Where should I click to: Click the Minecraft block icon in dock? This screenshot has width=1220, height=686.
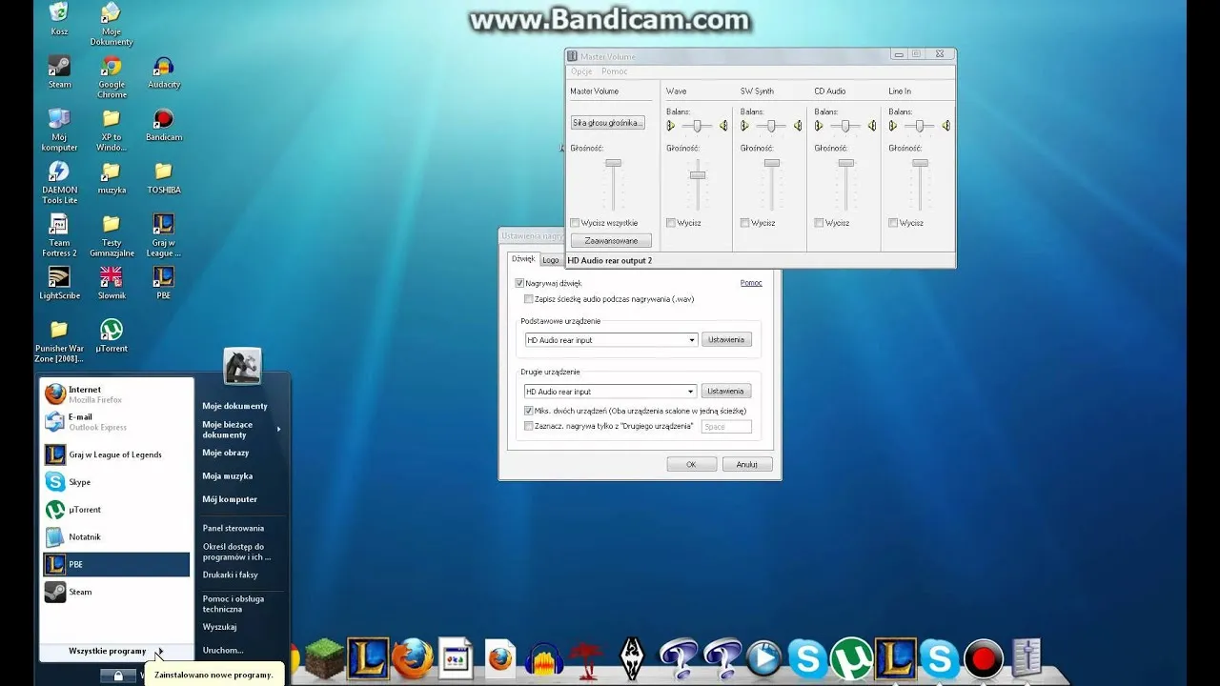(324, 658)
